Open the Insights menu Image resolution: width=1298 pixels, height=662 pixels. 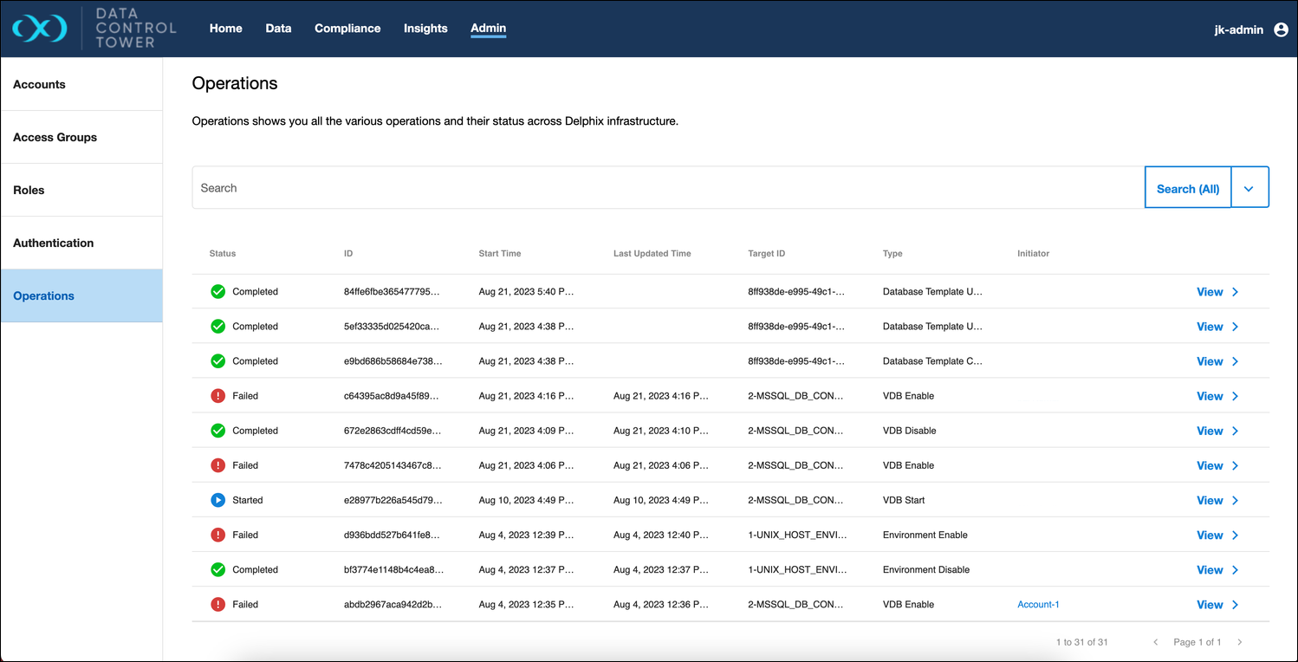pyautogui.click(x=425, y=29)
